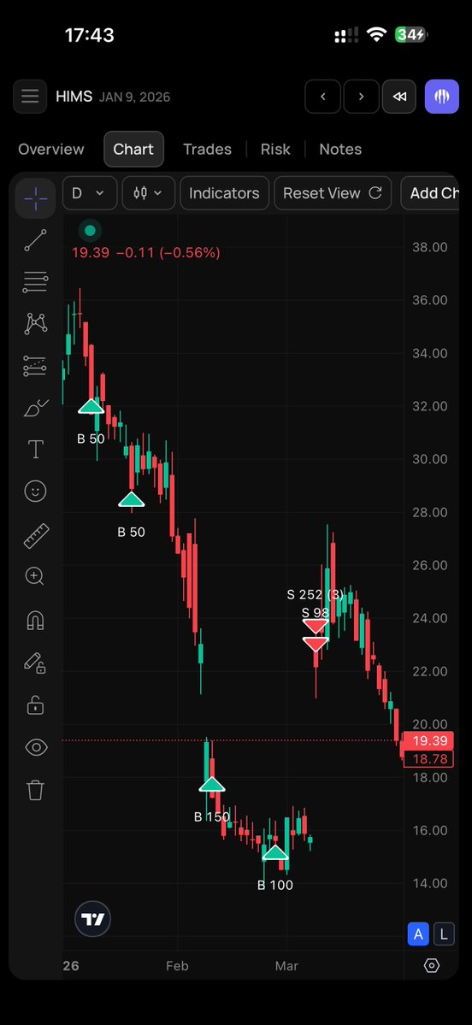Click the 19.39 current price label
This screenshot has height=1025, width=472.
[430, 740]
